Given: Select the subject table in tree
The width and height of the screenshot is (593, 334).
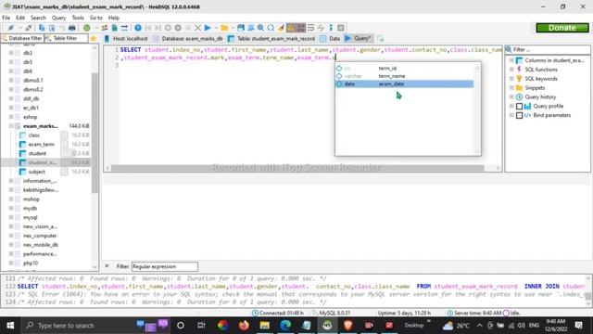Looking at the screenshot, I should pos(37,172).
